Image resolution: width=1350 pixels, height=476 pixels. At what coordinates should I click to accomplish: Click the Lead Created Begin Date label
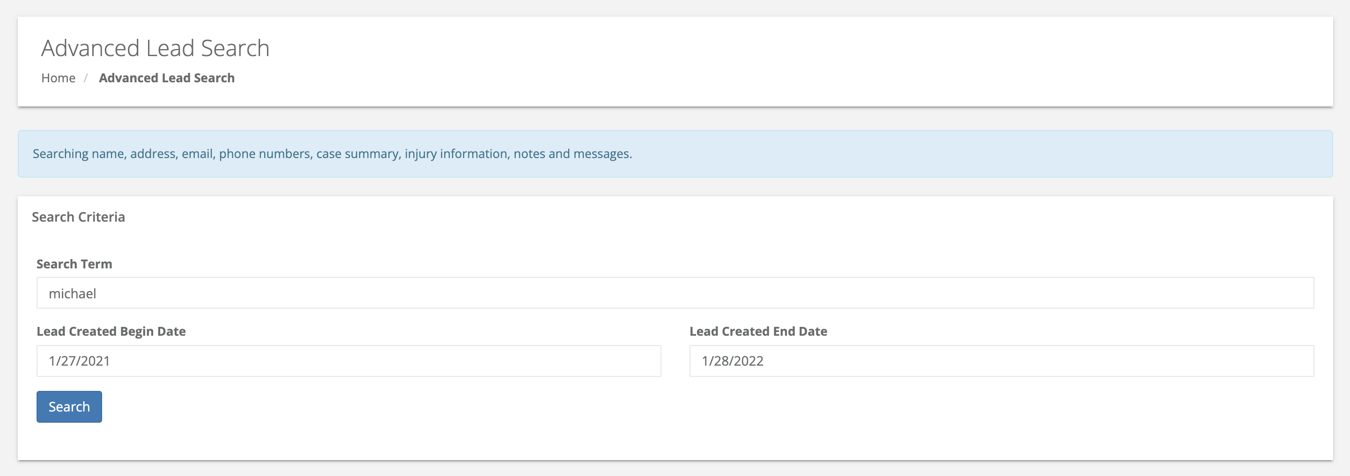pos(111,331)
